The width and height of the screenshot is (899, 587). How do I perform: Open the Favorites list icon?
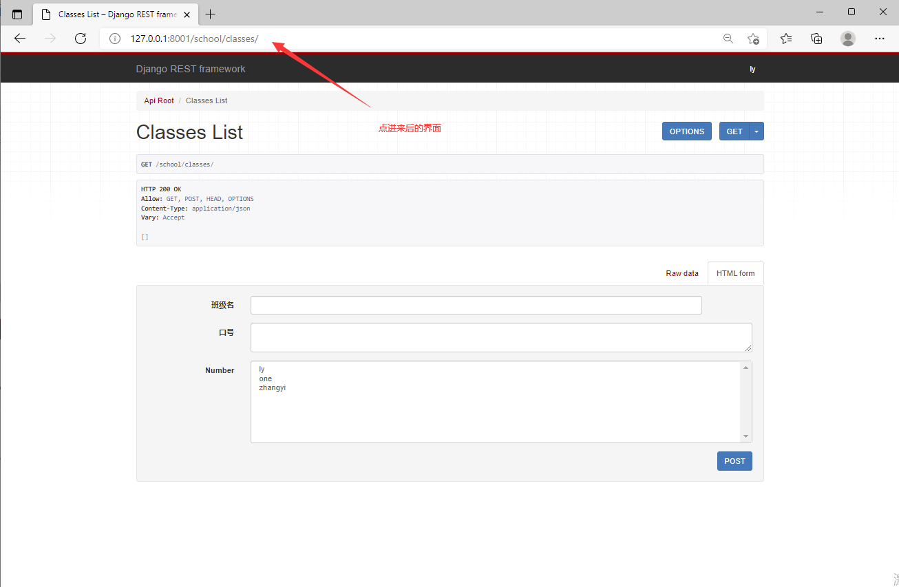[786, 39]
